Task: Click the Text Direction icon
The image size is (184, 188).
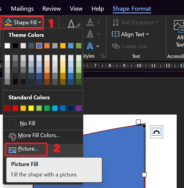Action: point(116,22)
